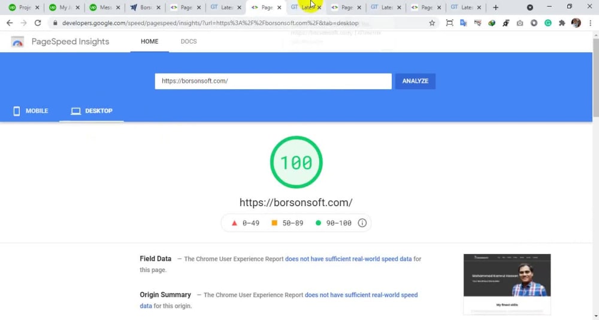
Task: Click the 'Field Data' label
Action: click(x=156, y=259)
